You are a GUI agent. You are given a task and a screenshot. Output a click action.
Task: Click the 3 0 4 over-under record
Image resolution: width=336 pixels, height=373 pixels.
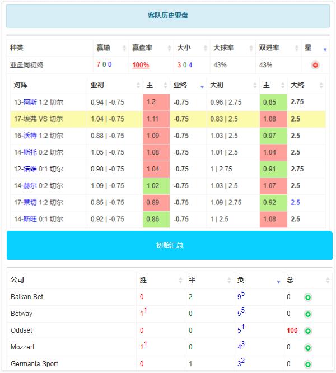185,65
